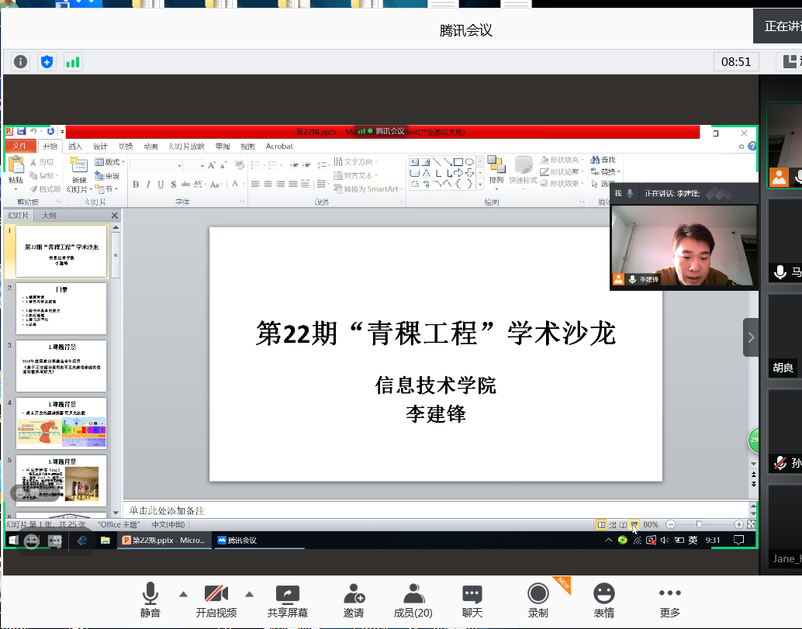Check the green network signal icon
The width and height of the screenshot is (802, 629).
pos(73,62)
